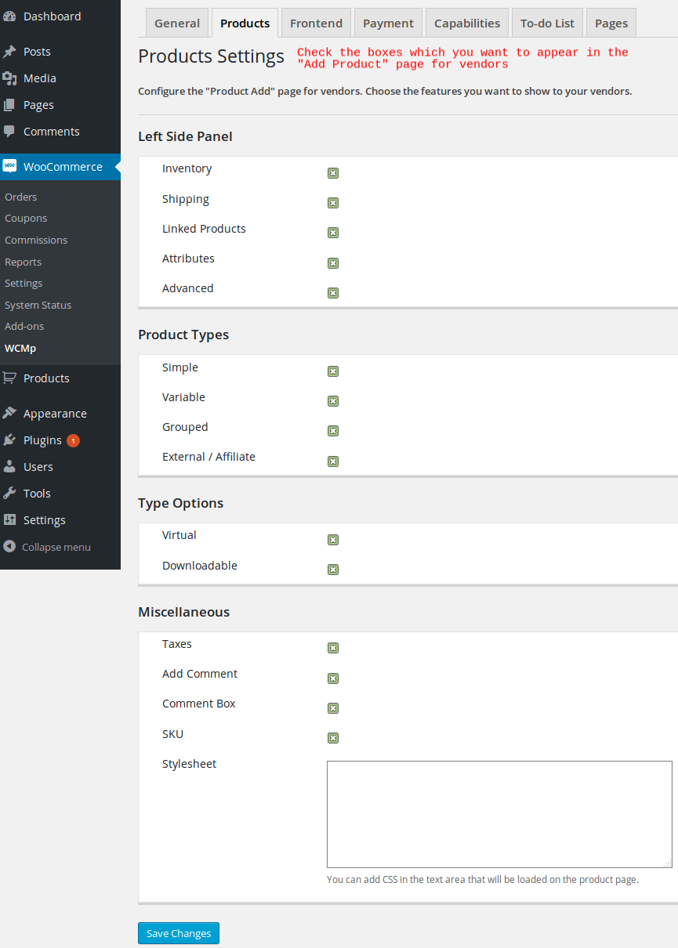The image size is (678, 948).
Task: Open the Commissions submenu link
Action: [36, 240]
